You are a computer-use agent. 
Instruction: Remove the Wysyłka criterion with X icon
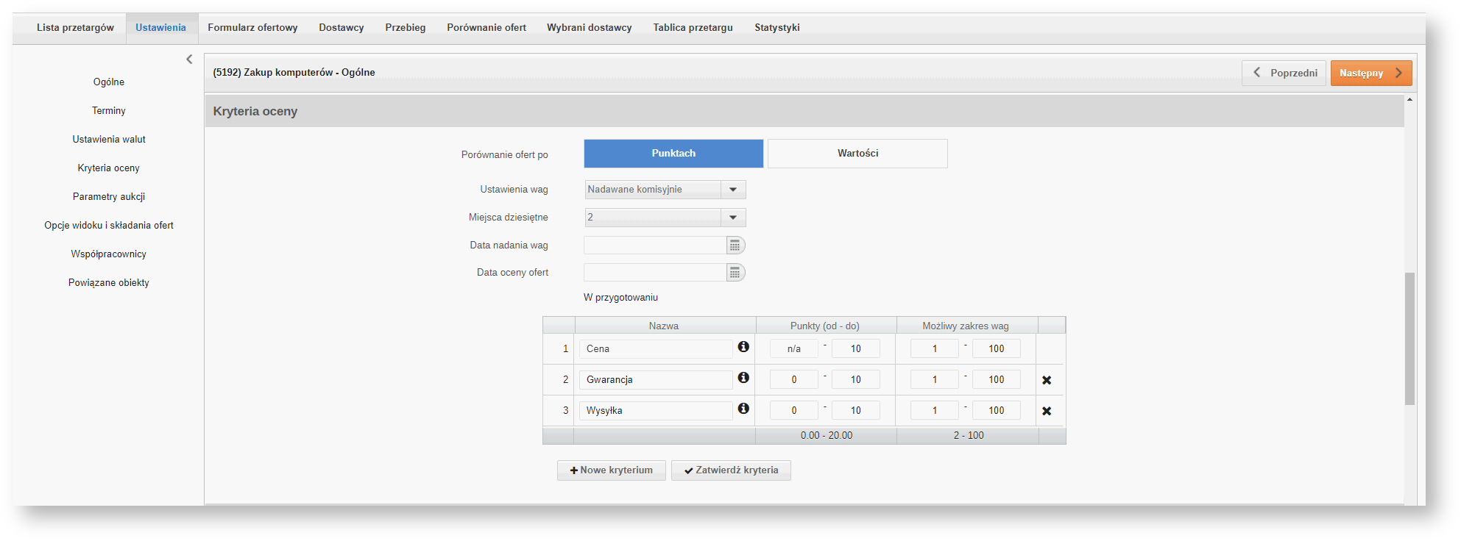coord(1047,411)
